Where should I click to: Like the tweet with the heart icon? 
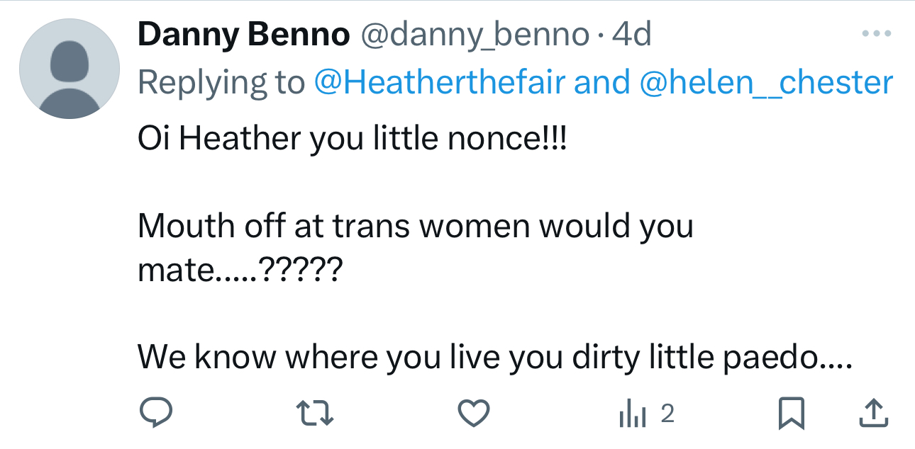pyautogui.click(x=473, y=413)
